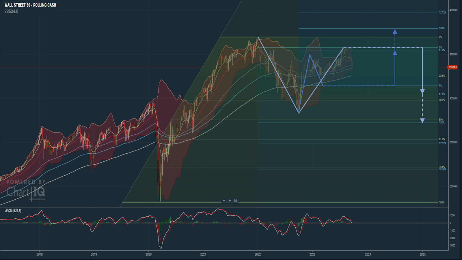462x260 pixels.
Task: Select the 78.6% Fibonacci level label
Action: click(442, 167)
